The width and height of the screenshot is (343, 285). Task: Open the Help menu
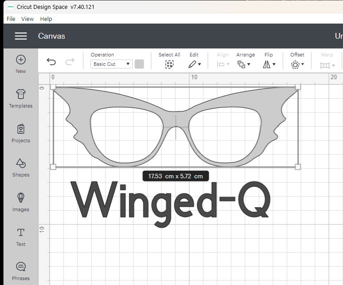(46, 19)
